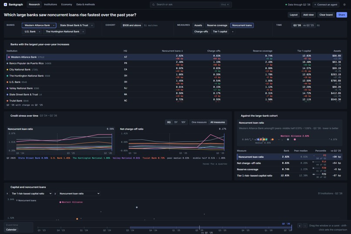Switch chart to One measure
The height and width of the screenshot is (234, 351).
pos(199,122)
